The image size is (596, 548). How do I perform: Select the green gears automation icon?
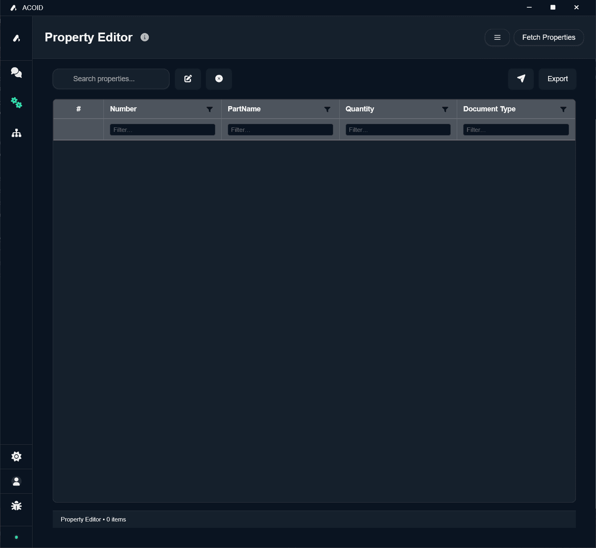coord(16,103)
